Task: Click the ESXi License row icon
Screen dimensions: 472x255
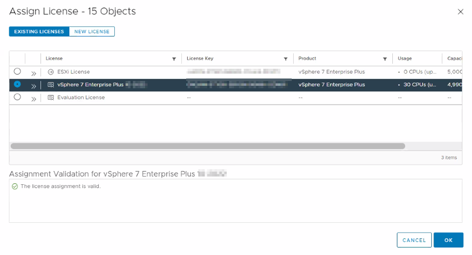Action: click(51, 72)
